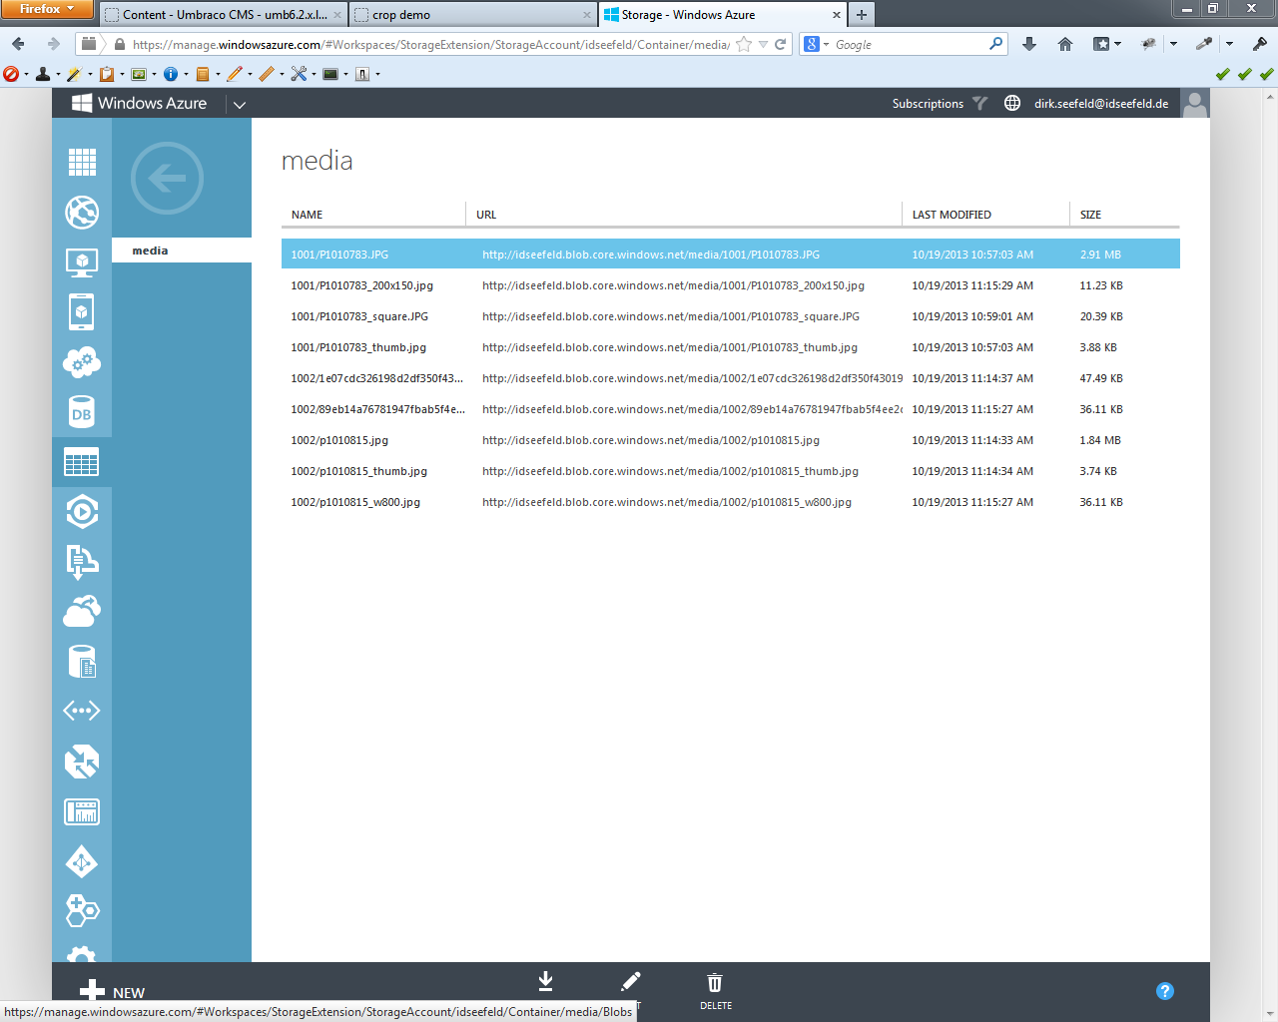Reload the page with the refresh icon

point(781,44)
